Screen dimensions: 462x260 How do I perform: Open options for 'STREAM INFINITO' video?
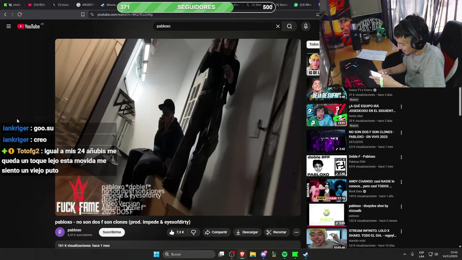coord(401,231)
